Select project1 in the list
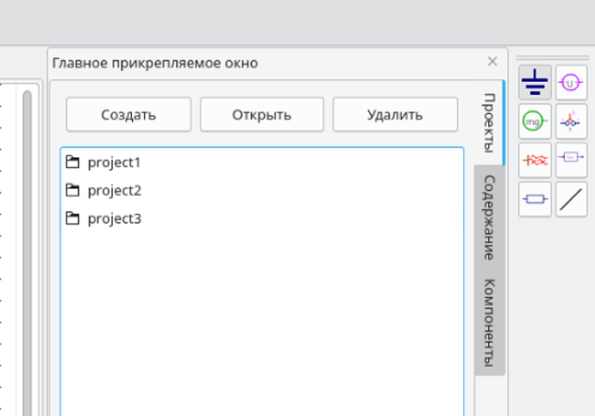595x416 pixels. pyautogui.click(x=262, y=162)
